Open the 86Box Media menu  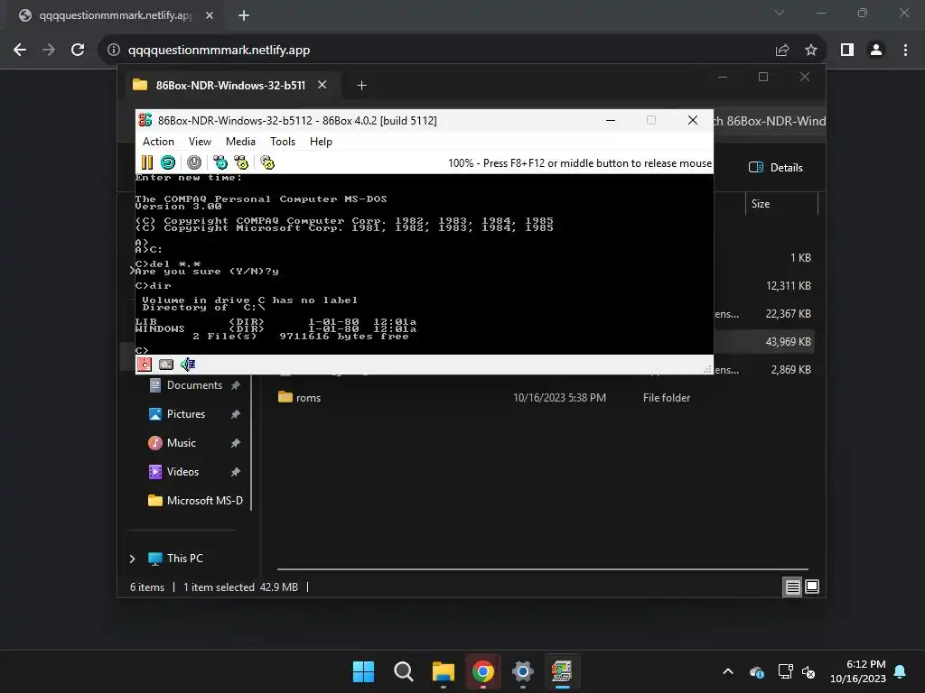[x=240, y=142]
